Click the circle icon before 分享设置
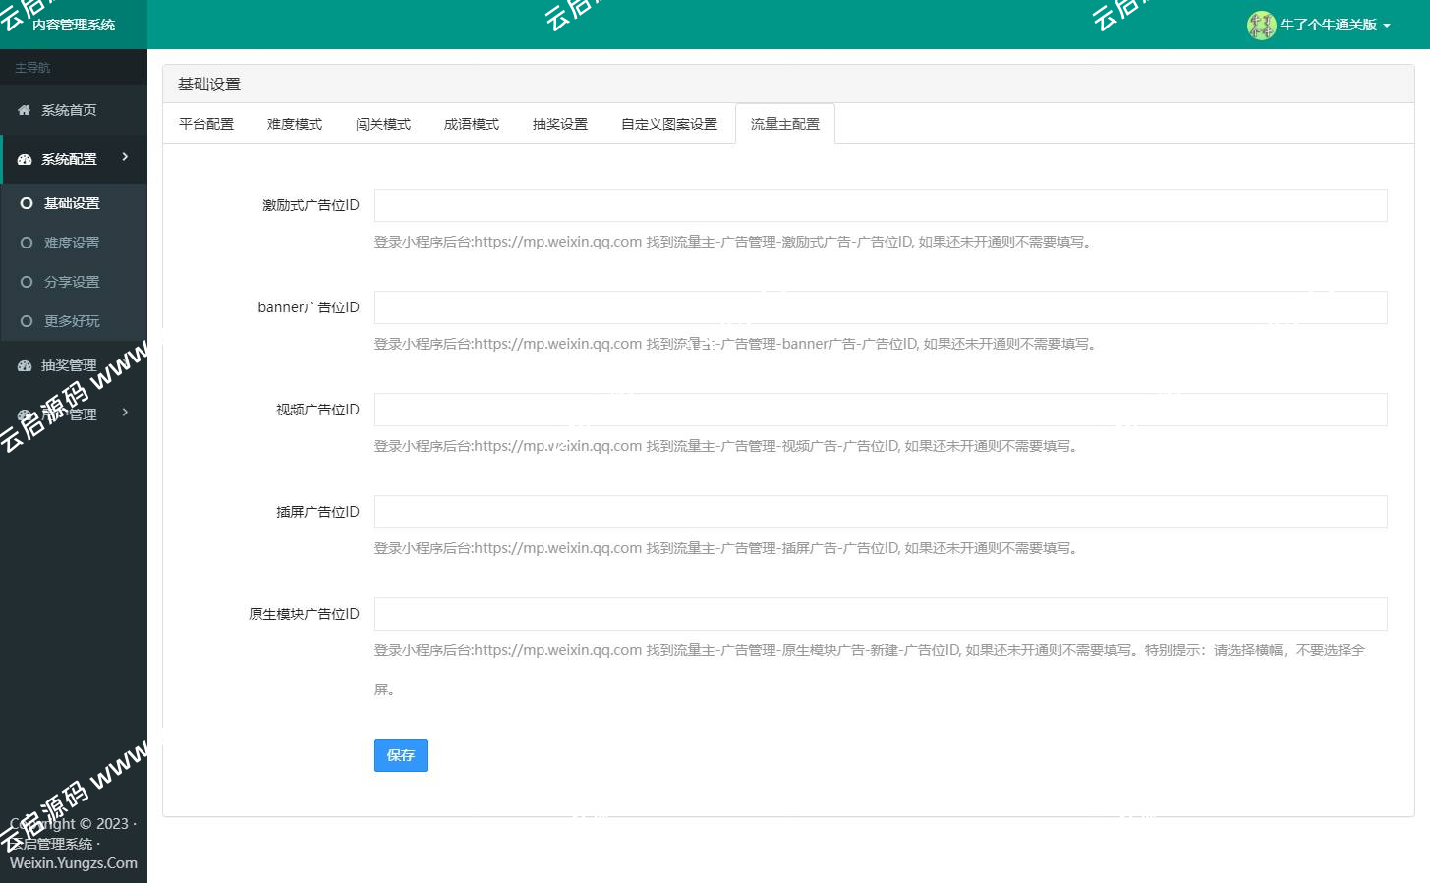The height and width of the screenshot is (883, 1430). [x=29, y=282]
